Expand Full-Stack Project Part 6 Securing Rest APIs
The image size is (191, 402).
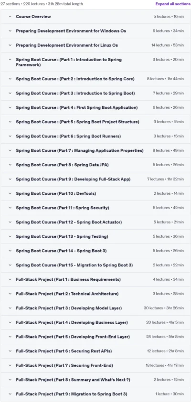click(x=95, y=351)
